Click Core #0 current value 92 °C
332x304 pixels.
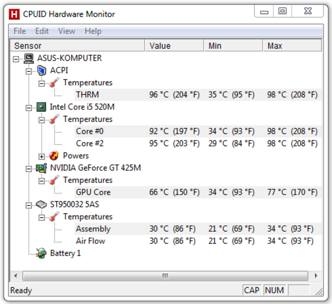(174, 131)
